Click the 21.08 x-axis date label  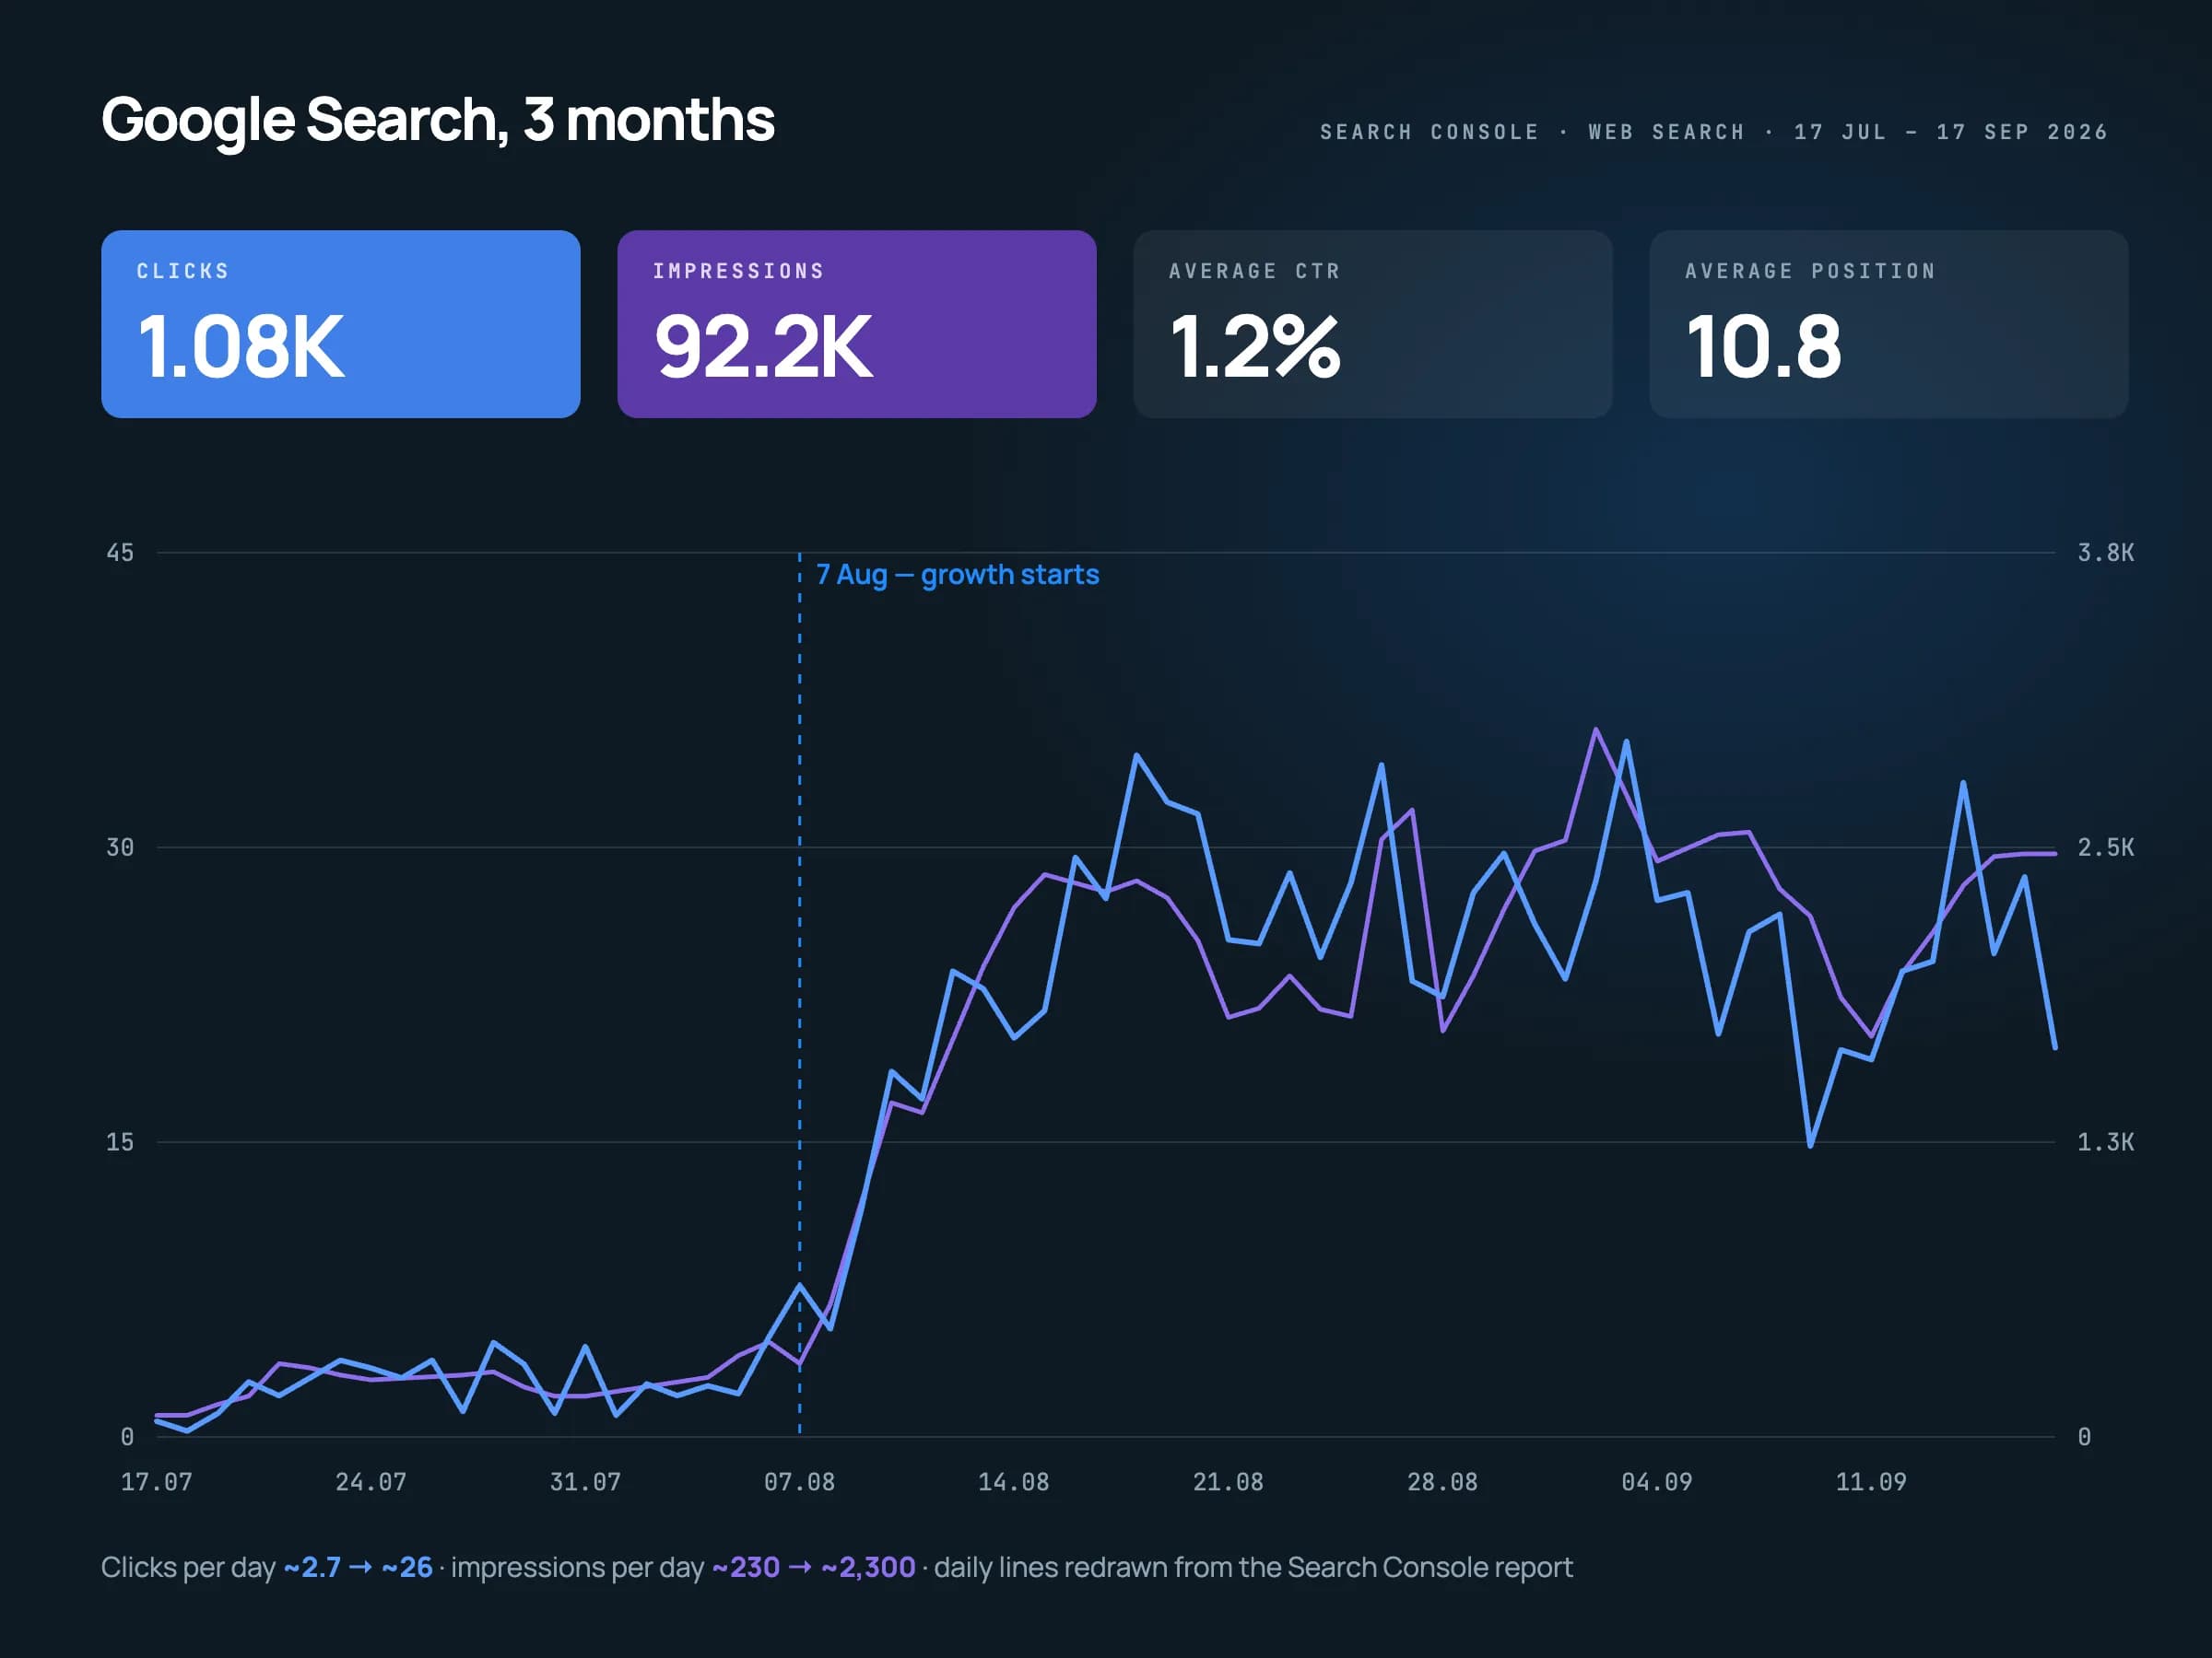(x=1228, y=1481)
